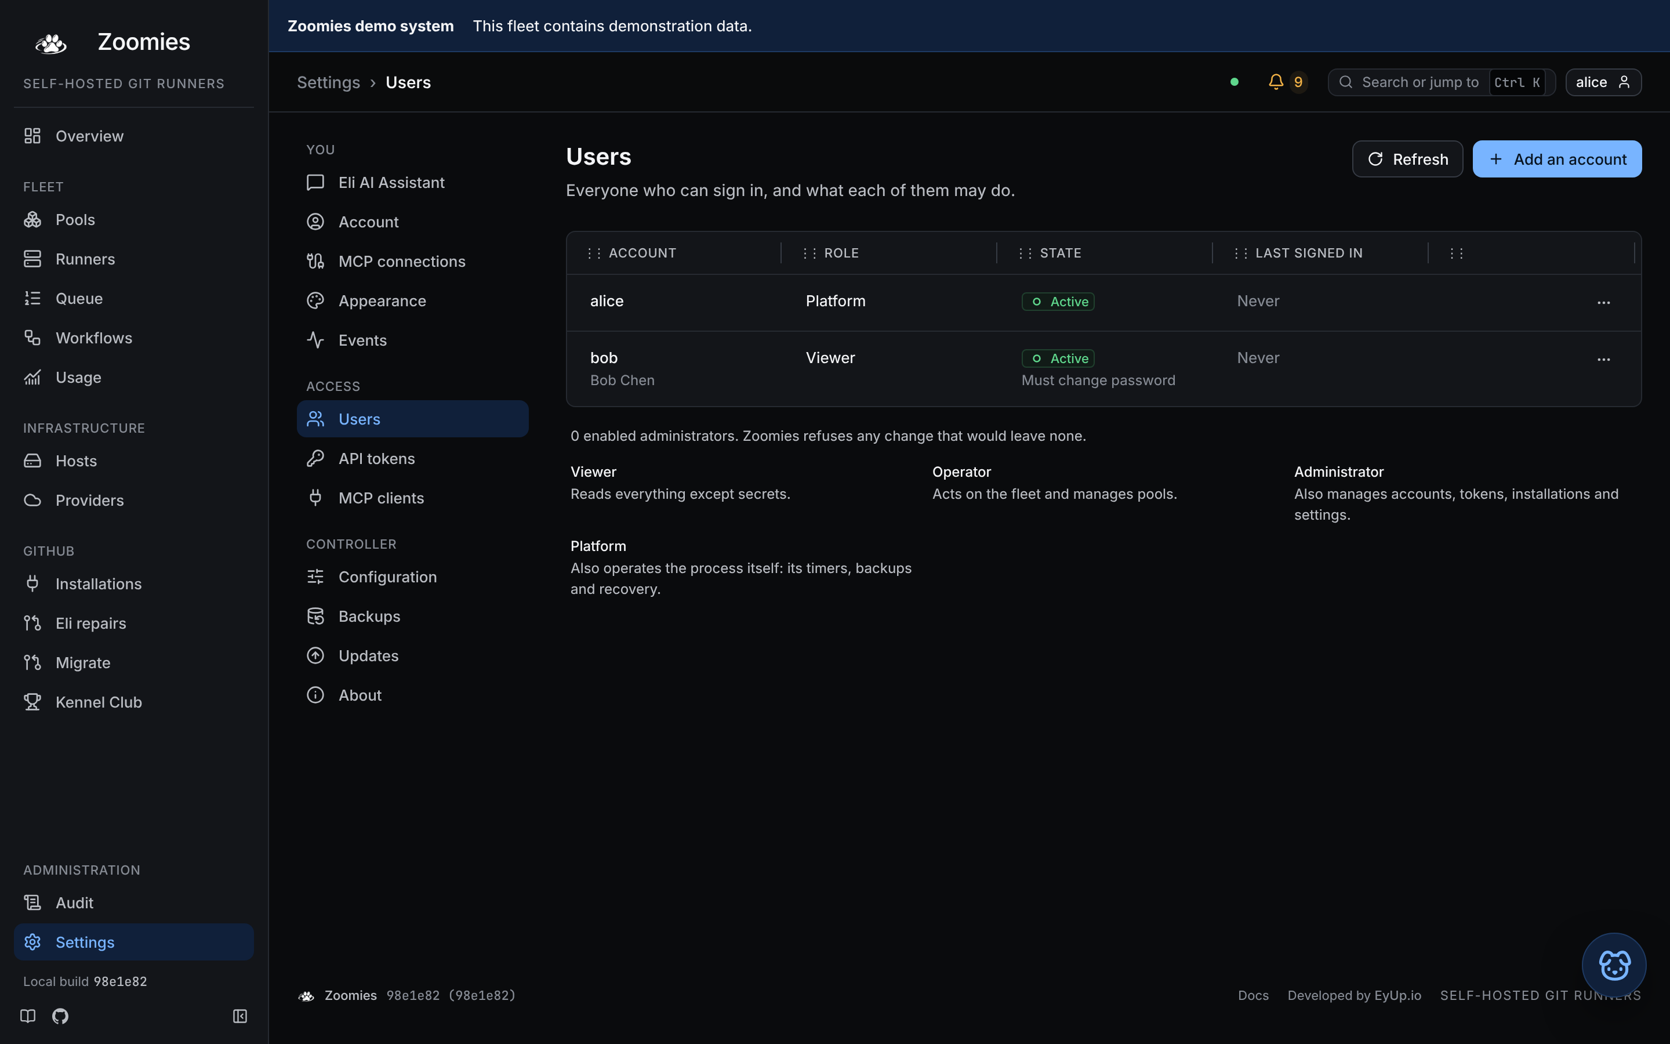The image size is (1670, 1044).
Task: Click alice's Platform role cell
Action: coord(836,301)
